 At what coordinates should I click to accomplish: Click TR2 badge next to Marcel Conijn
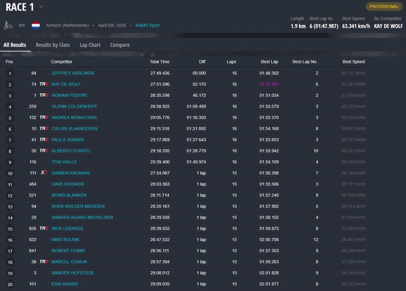[44, 261]
